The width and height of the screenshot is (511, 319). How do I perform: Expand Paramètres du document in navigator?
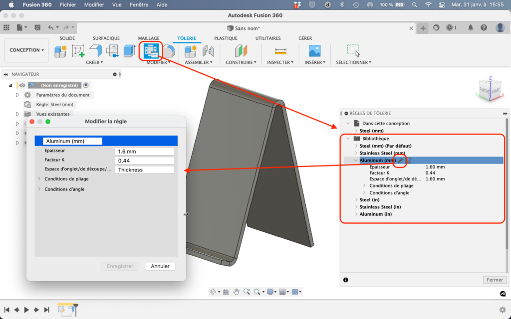[x=17, y=95]
